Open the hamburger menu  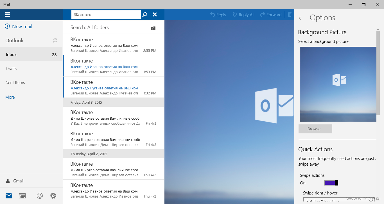[8, 15]
